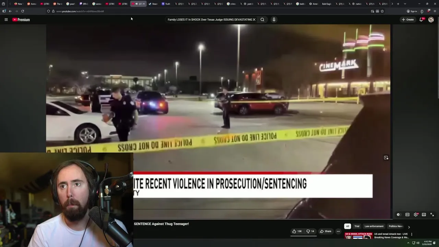Open the YouTube account avatar menu
439x247 pixels.
[x=431, y=20]
